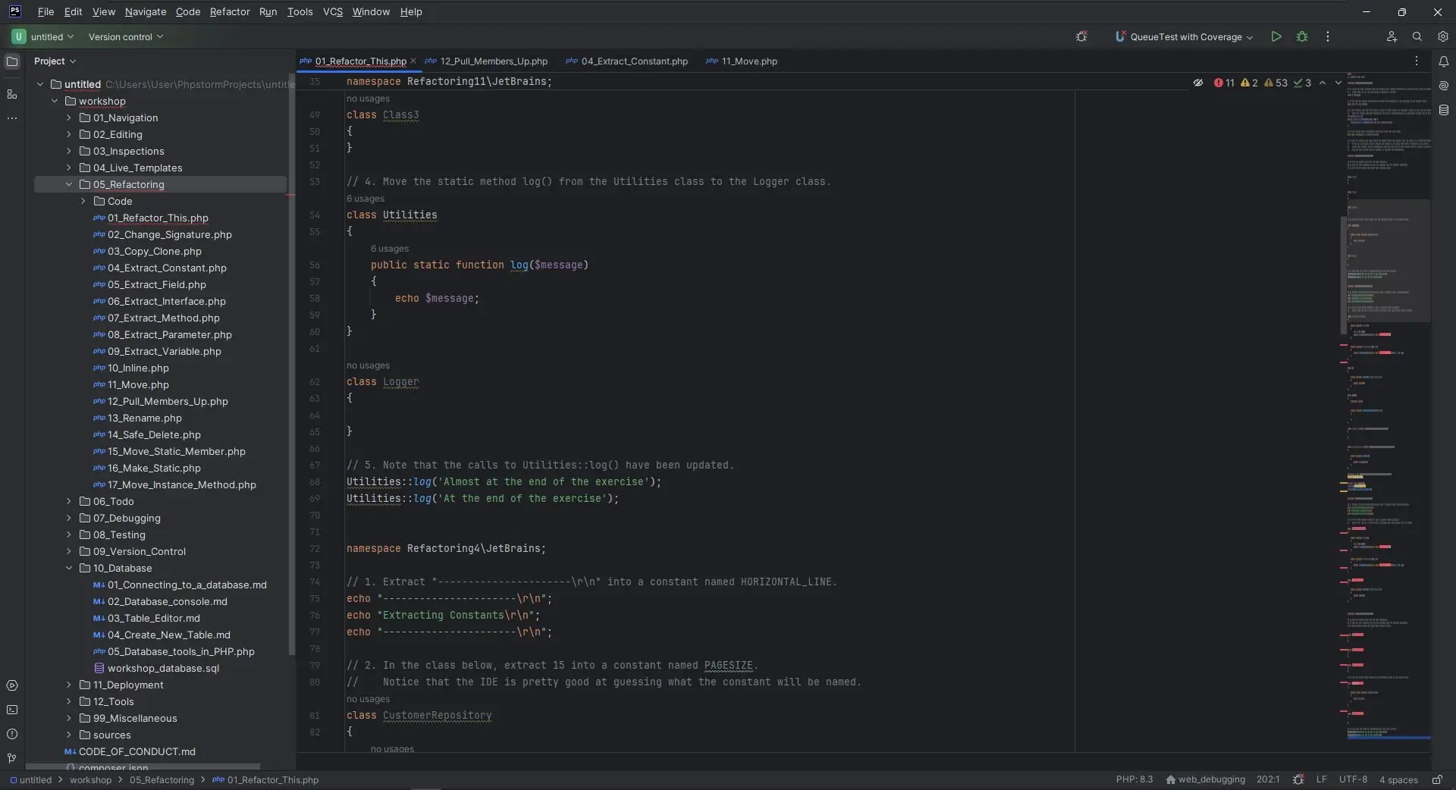
Task: Switch to the 12_Pull_Members_Up.php tab
Action: pyautogui.click(x=494, y=61)
